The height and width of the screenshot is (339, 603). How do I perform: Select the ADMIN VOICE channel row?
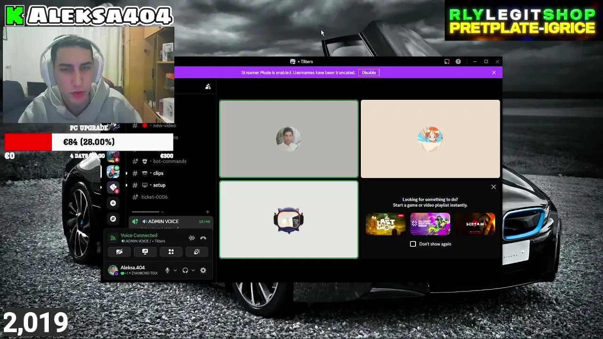[171, 221]
